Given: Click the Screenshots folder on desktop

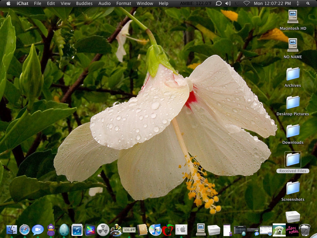Looking at the screenshot, I should point(293,188).
